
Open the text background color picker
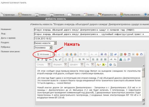pos(104,64)
